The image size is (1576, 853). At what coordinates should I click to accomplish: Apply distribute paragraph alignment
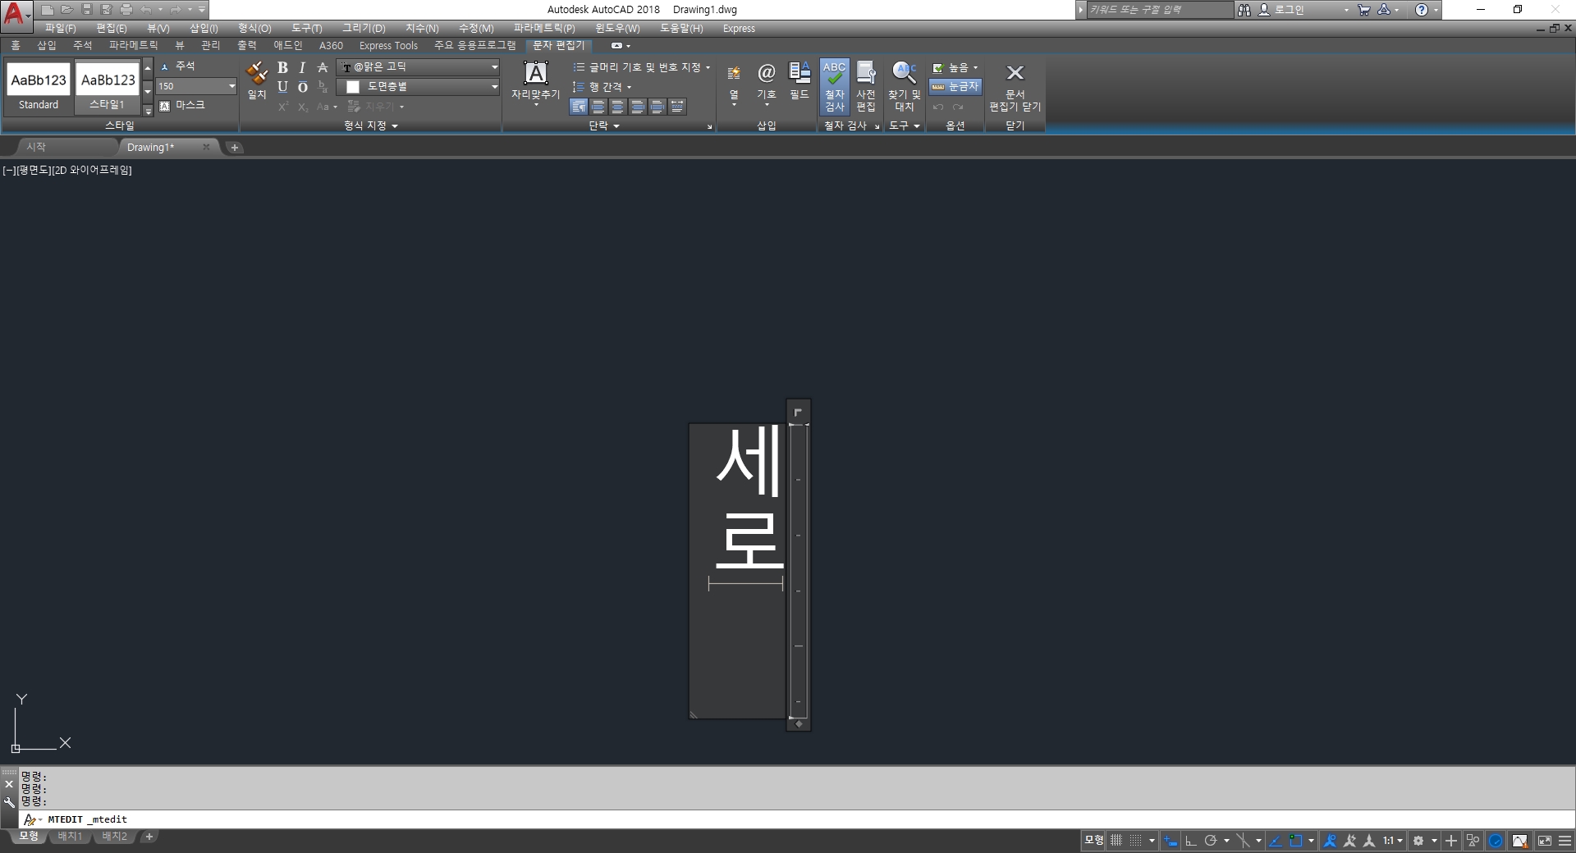click(x=677, y=107)
